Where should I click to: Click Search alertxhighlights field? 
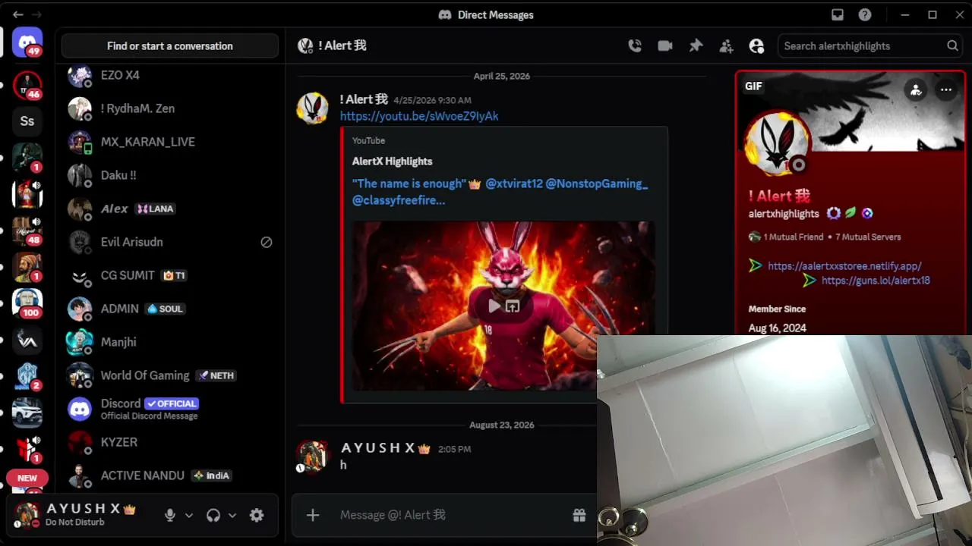(x=870, y=45)
